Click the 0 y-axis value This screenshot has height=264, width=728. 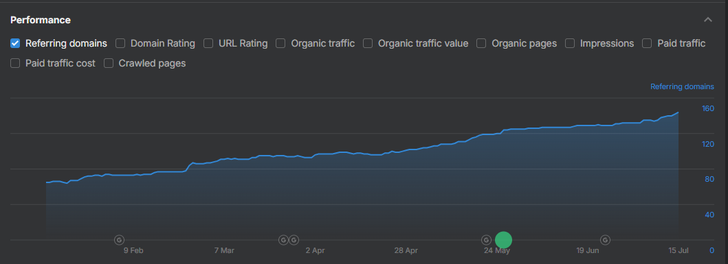(x=712, y=250)
